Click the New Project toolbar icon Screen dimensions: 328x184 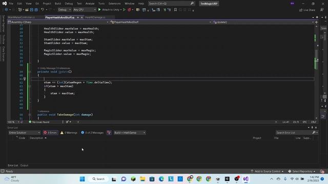[20, 10]
